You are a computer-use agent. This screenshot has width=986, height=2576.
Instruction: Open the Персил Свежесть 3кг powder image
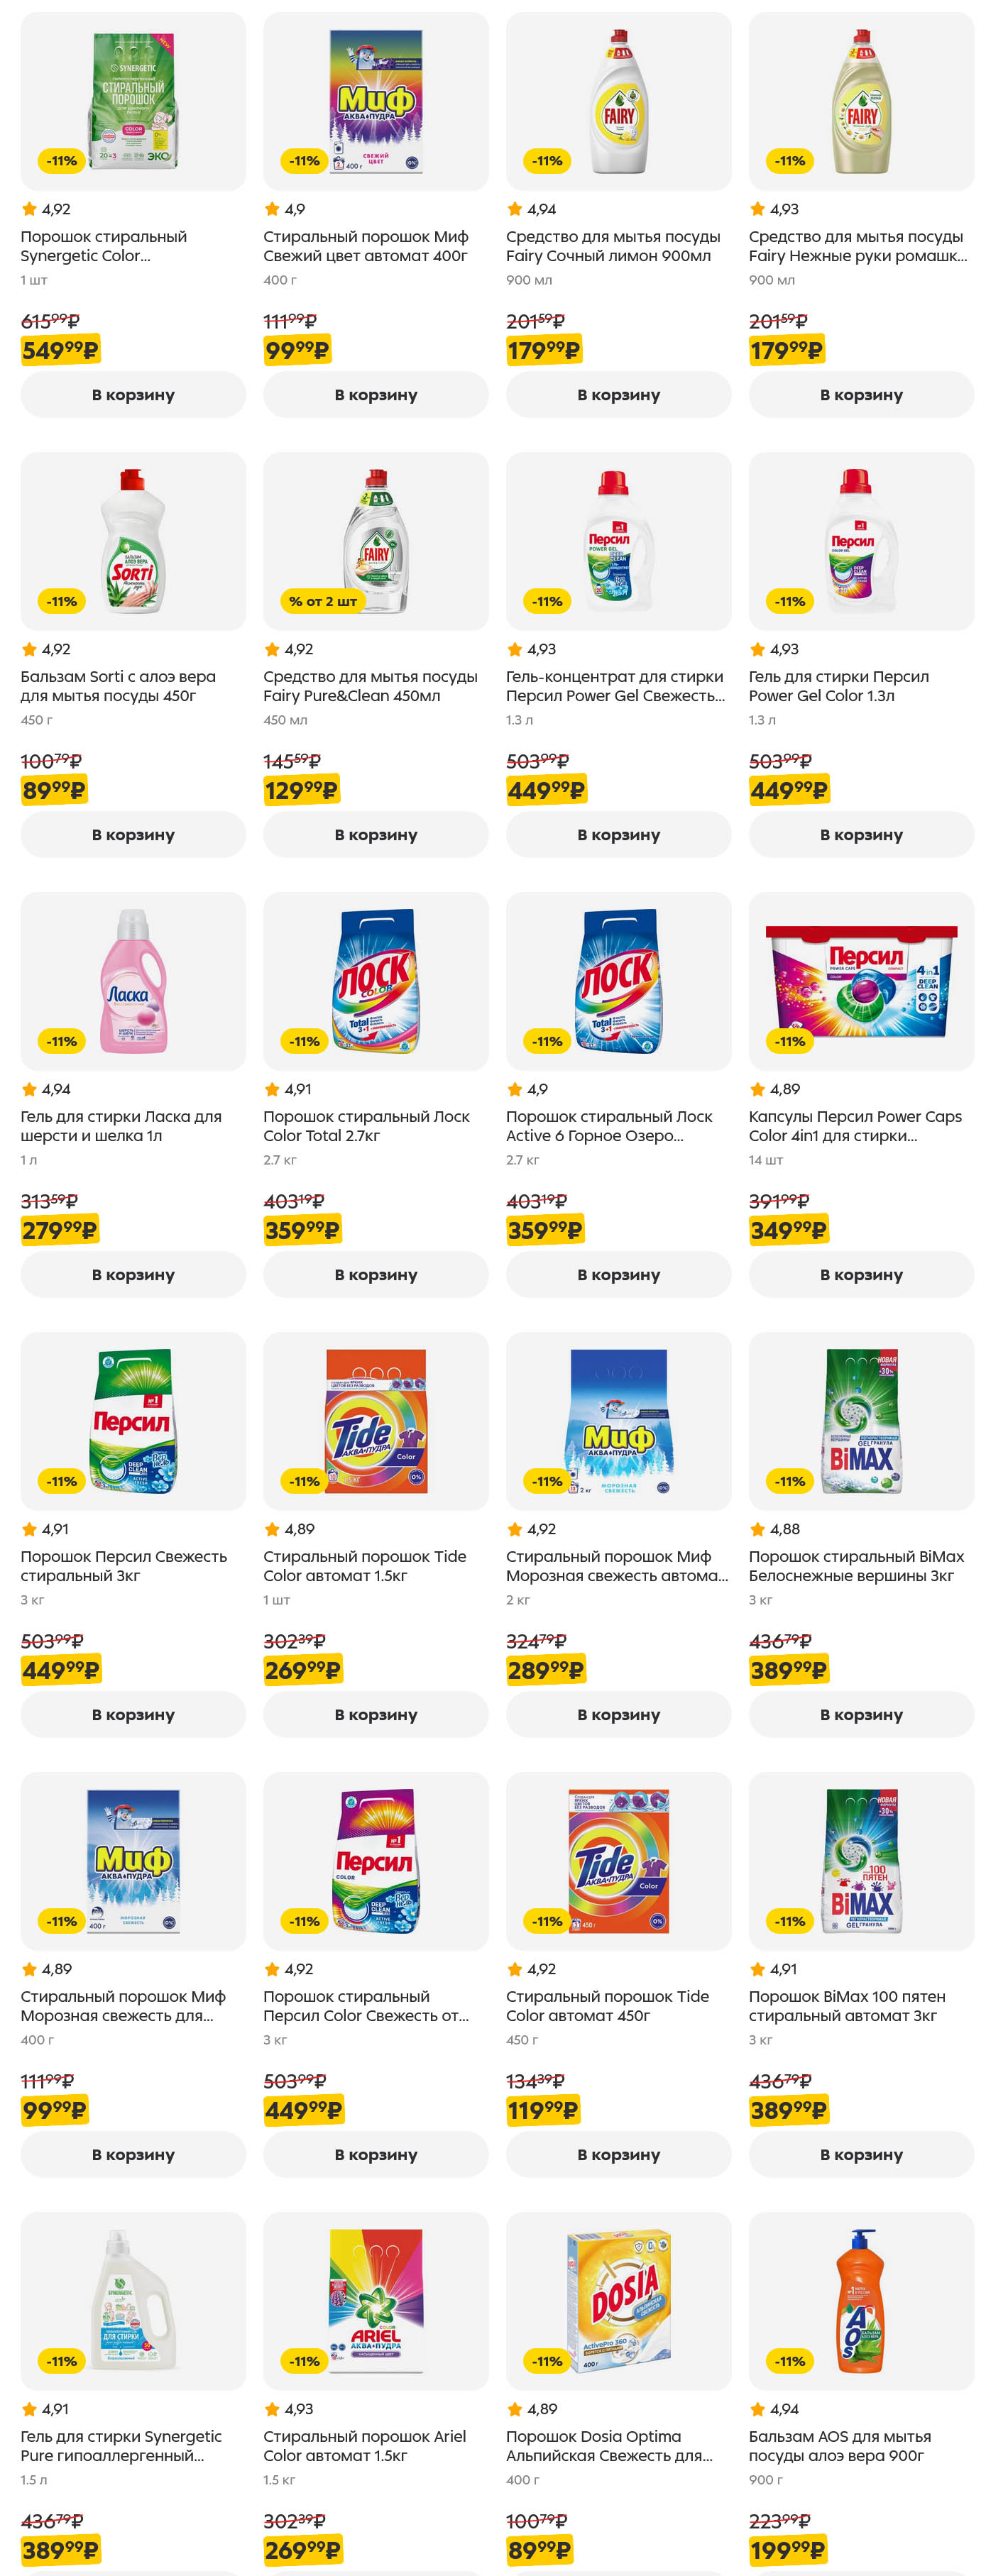coord(133,1421)
